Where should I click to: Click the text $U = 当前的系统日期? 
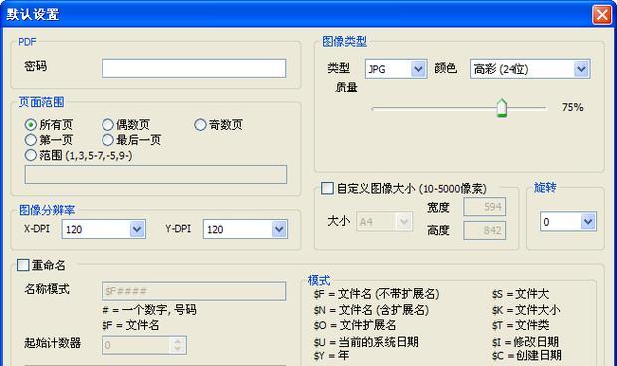coord(366,342)
